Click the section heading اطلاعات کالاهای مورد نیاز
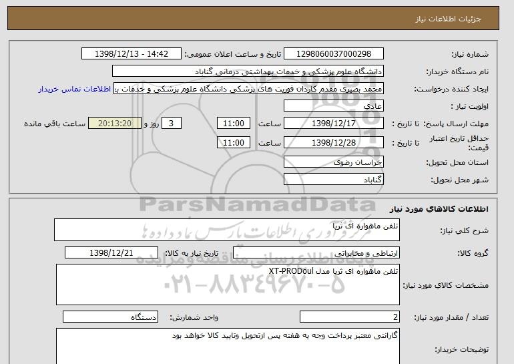Viewport: 514px width, 364px height. coord(439,209)
